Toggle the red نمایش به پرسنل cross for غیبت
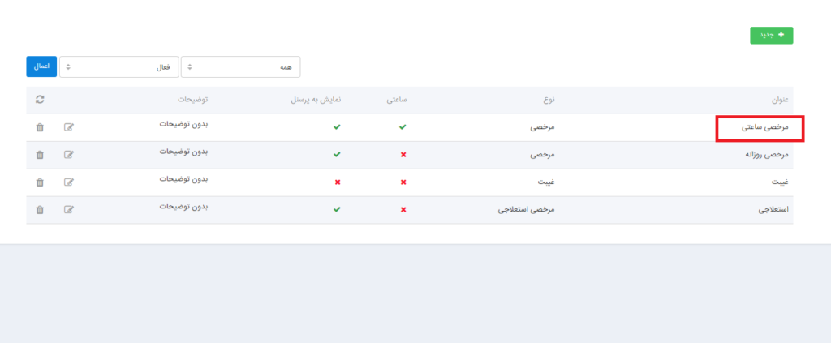 (338, 182)
